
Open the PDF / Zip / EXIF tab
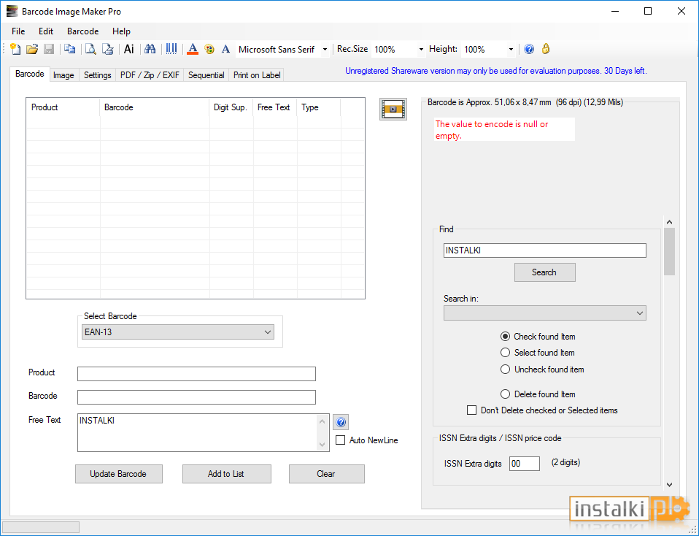[x=150, y=75]
